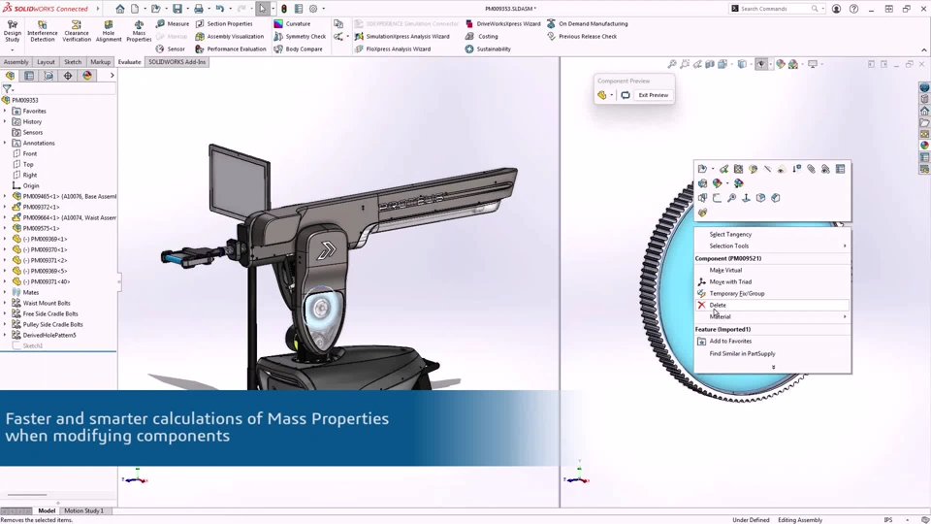Expand the Waist Mount Bolts folder

[5, 303]
